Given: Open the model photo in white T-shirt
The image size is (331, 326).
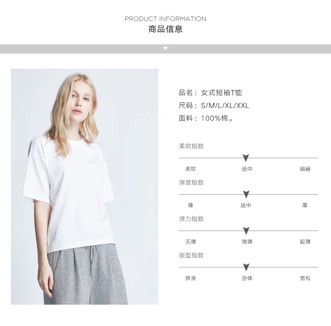Looking at the screenshot, I should (x=85, y=186).
